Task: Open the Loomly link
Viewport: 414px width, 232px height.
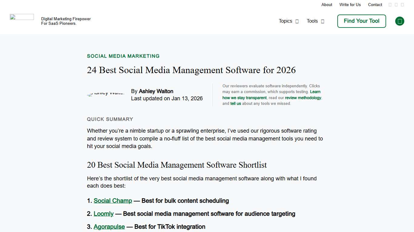Action: (x=104, y=214)
